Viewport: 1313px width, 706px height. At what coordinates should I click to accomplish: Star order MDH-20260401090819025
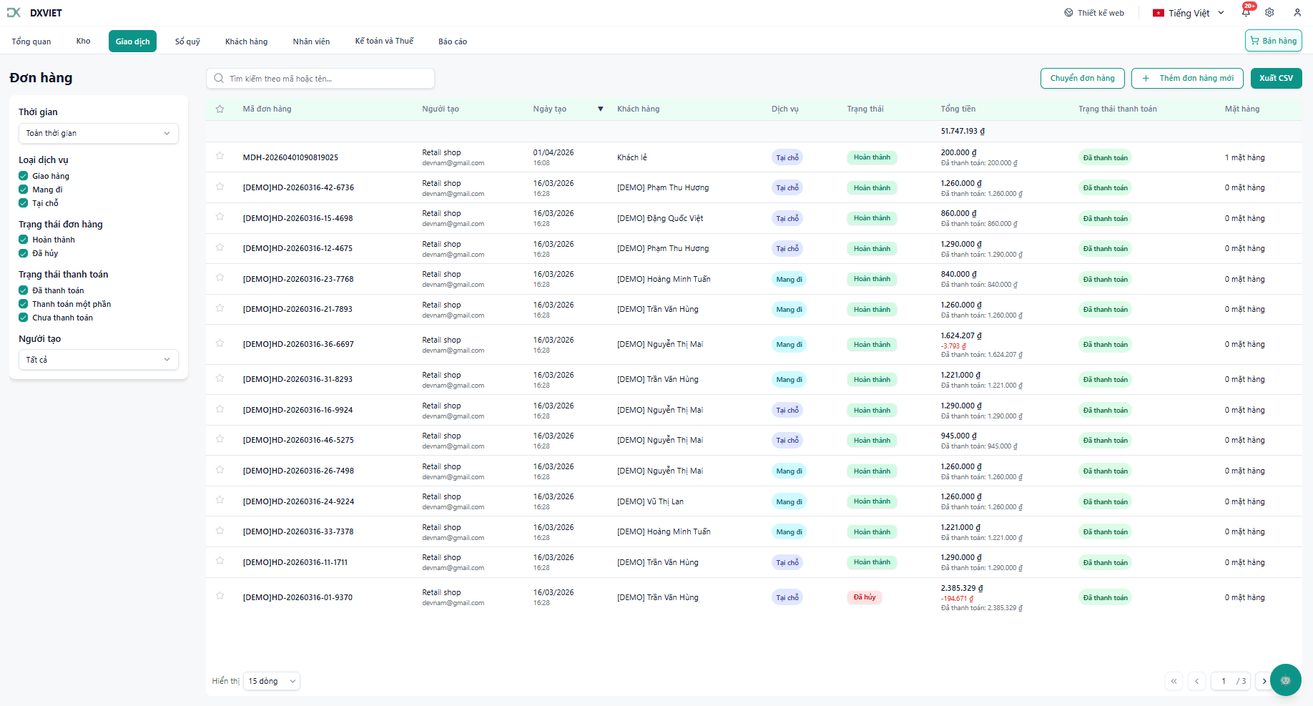coord(220,156)
